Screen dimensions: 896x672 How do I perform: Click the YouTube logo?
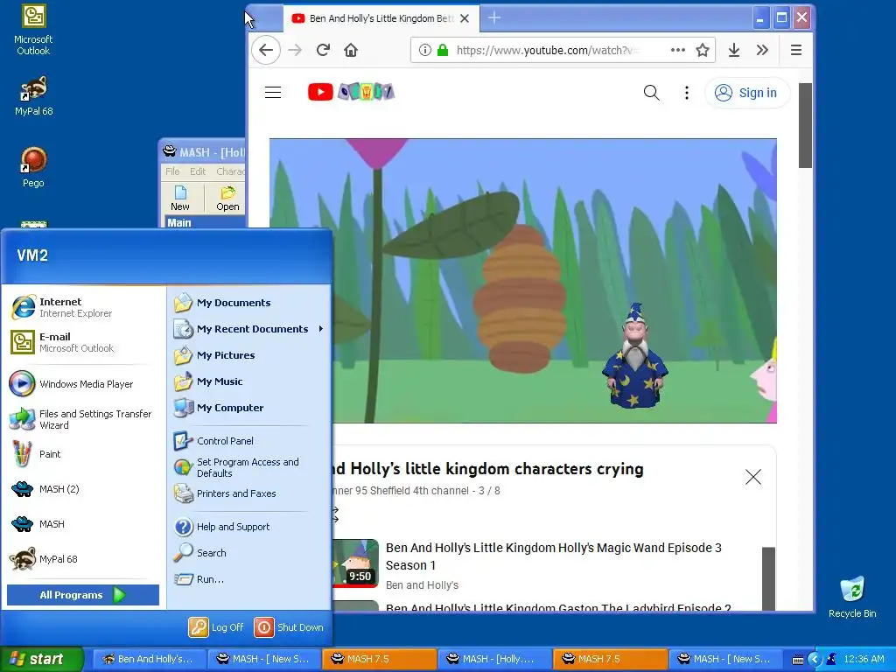click(351, 91)
